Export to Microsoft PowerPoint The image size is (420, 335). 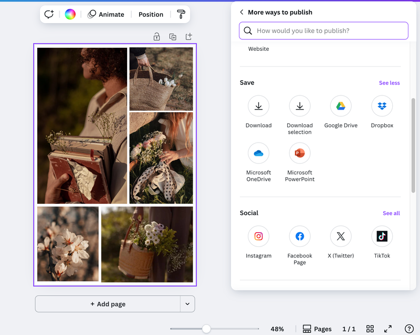click(x=299, y=153)
